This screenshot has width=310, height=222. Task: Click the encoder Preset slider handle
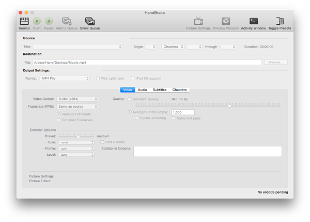click(x=79, y=137)
